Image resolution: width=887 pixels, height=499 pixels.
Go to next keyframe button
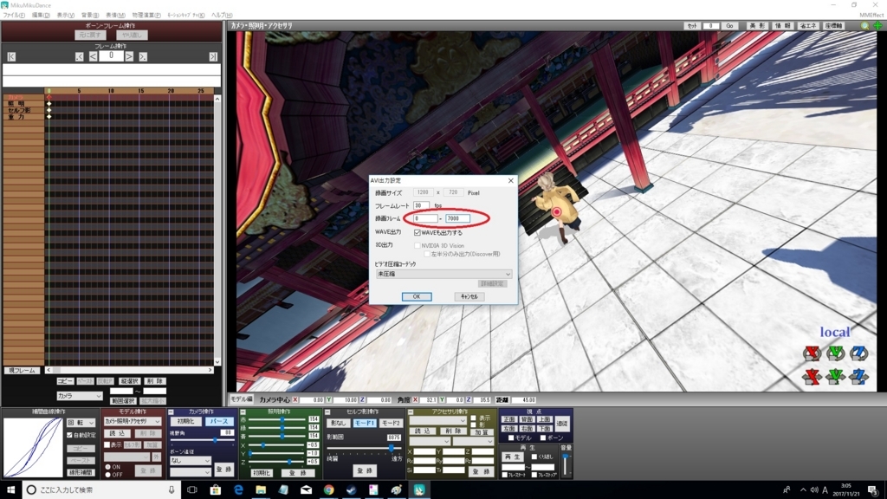[143, 56]
